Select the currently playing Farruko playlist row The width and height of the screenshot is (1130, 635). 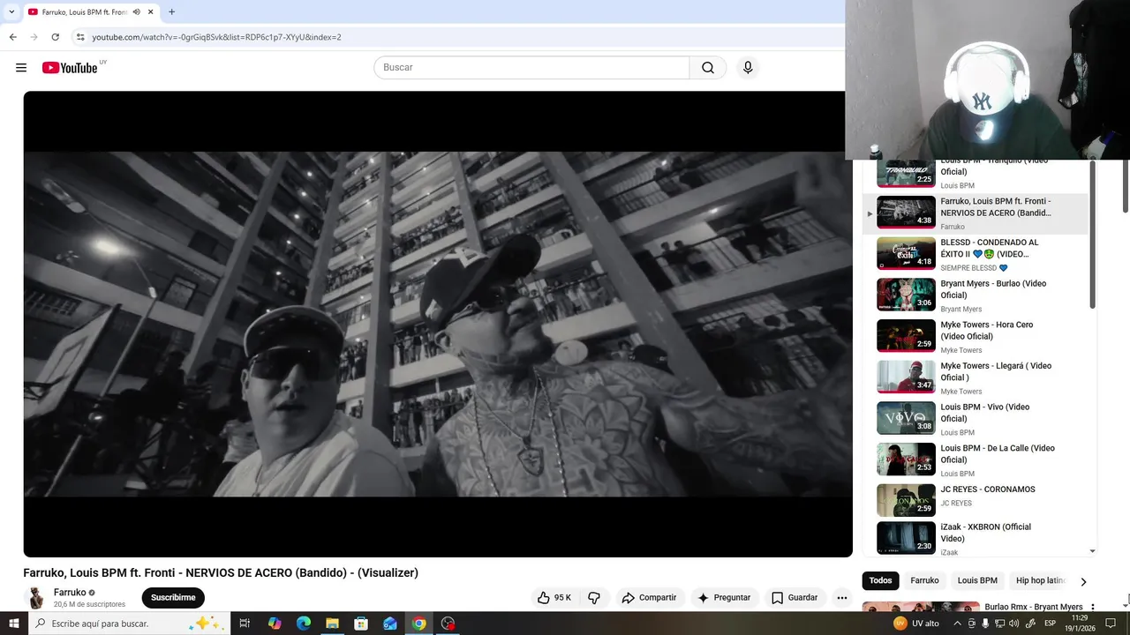977,213
